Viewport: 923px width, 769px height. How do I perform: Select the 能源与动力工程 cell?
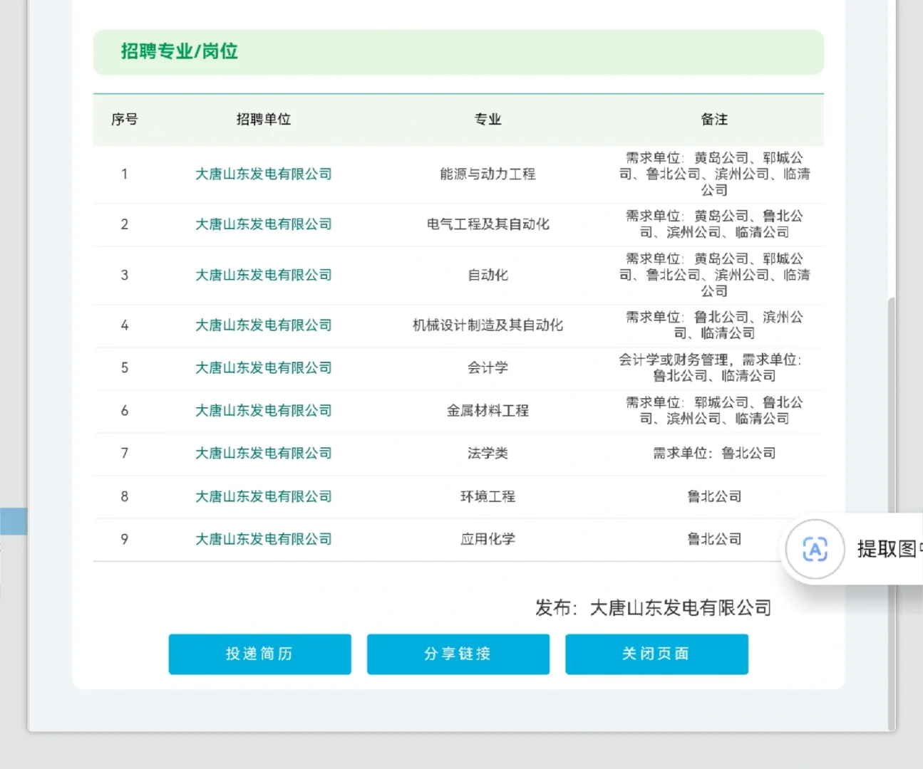click(x=488, y=174)
